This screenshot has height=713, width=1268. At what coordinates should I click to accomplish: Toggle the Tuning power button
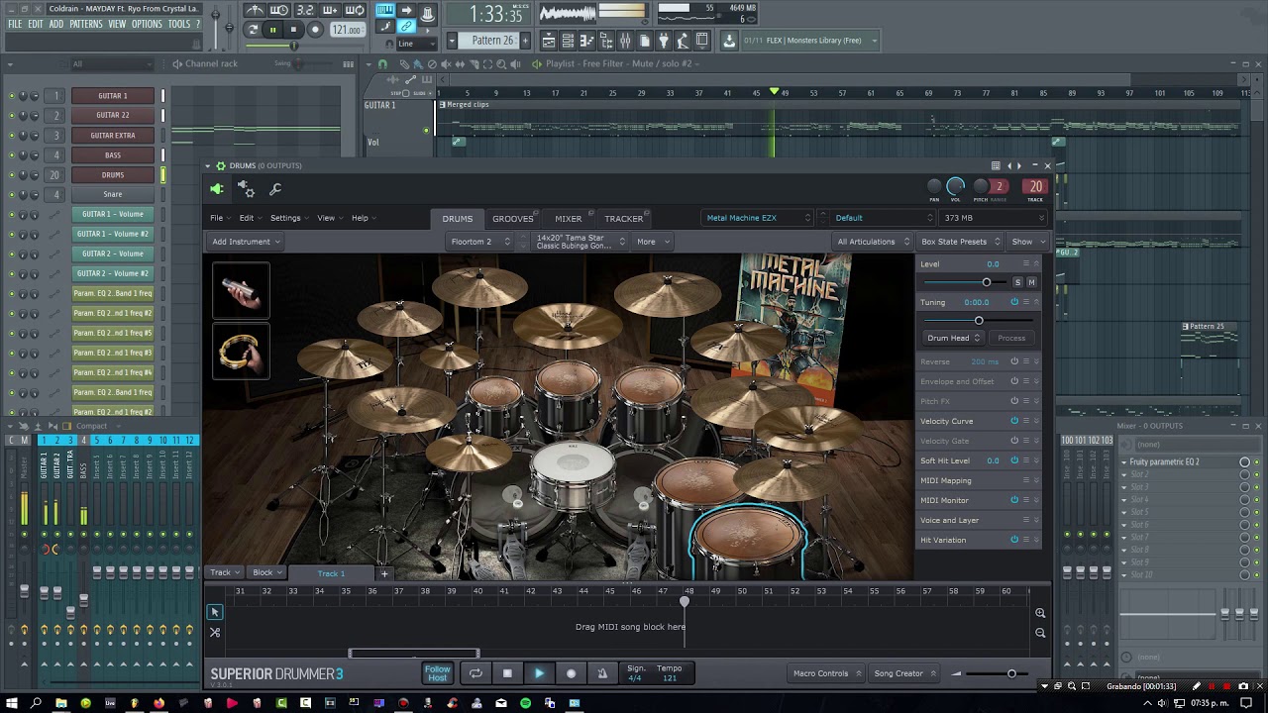pyautogui.click(x=1014, y=302)
